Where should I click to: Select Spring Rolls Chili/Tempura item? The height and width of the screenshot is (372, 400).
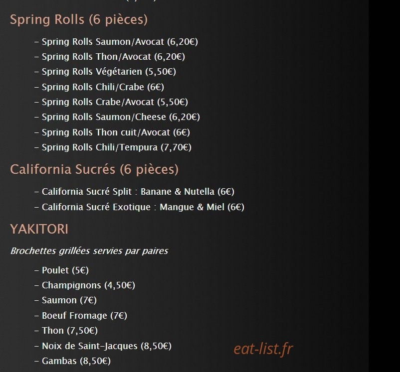click(x=113, y=147)
